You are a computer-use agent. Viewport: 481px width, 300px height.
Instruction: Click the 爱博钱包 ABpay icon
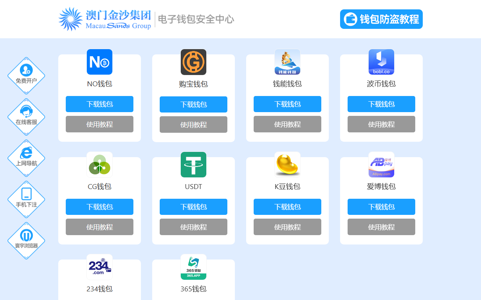coord(381,165)
